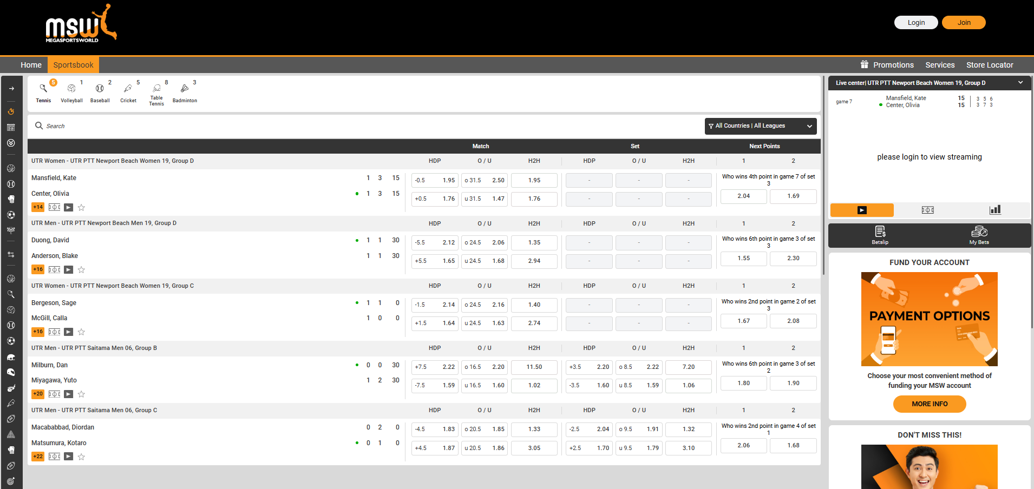Select odds 11.50 for Milburn H2H
1034x489 pixels.
pos(534,367)
